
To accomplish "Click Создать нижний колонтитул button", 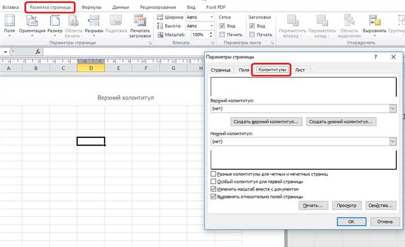I will coord(341,122).
